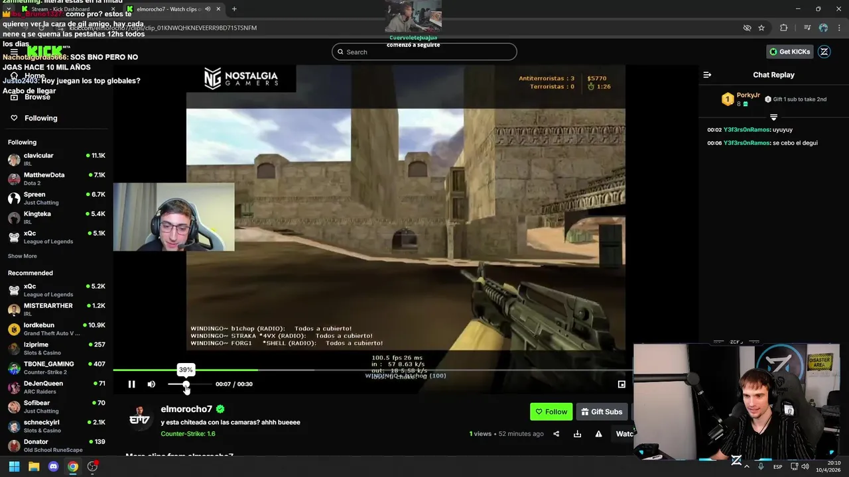The height and width of the screenshot is (477, 849).
Task: Switch the ESP input language indicator
Action: point(777,466)
